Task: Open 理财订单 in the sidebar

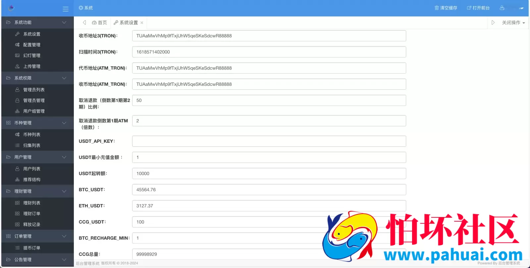Action: coord(32,214)
